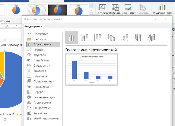Click Изменить данные ribbon icon
Viewport: 175px width, 126px height.
click(x=128, y=9)
